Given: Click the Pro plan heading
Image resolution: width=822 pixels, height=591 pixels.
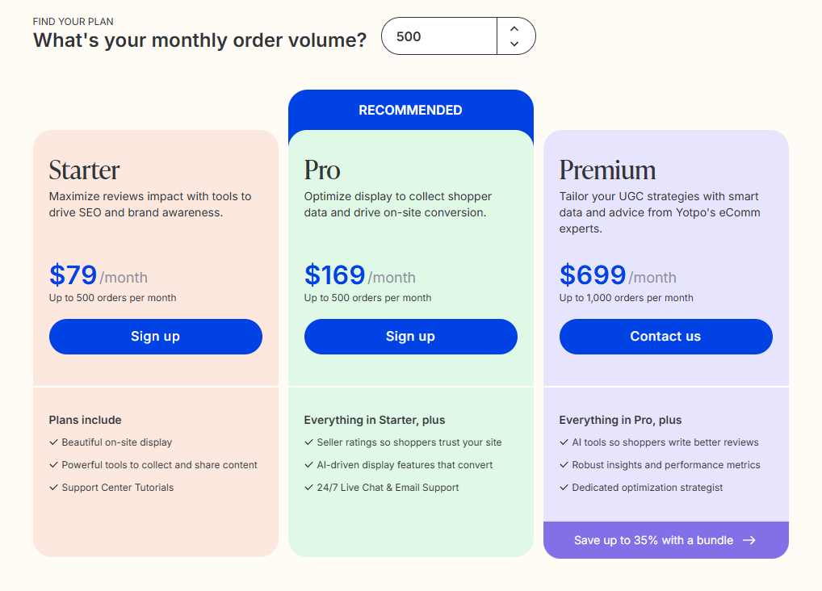Looking at the screenshot, I should coord(321,170).
